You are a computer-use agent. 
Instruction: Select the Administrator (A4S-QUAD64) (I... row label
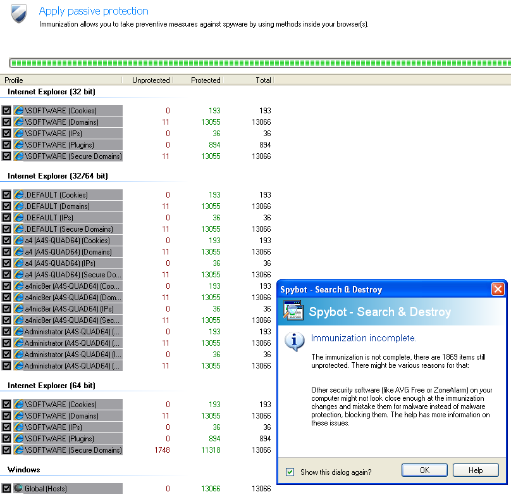pos(72,355)
